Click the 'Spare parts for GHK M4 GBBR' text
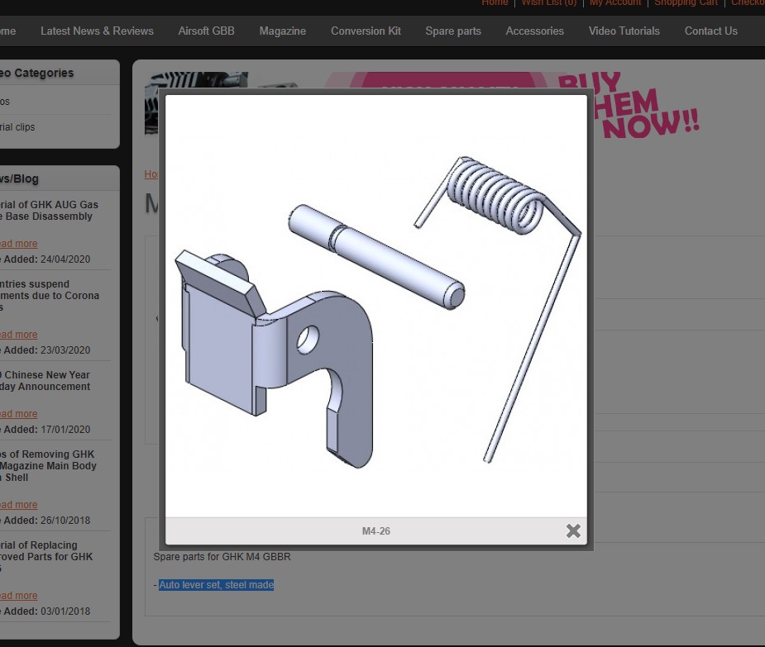765x647 pixels. coord(222,557)
